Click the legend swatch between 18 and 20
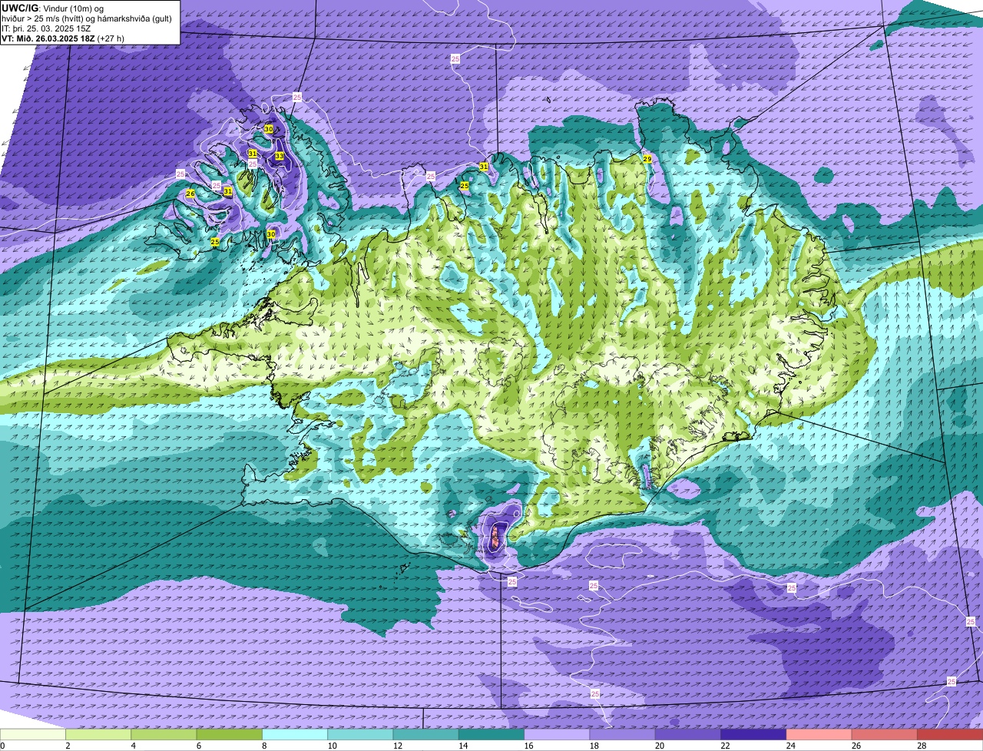Image resolution: width=983 pixels, height=751 pixels. point(623,734)
